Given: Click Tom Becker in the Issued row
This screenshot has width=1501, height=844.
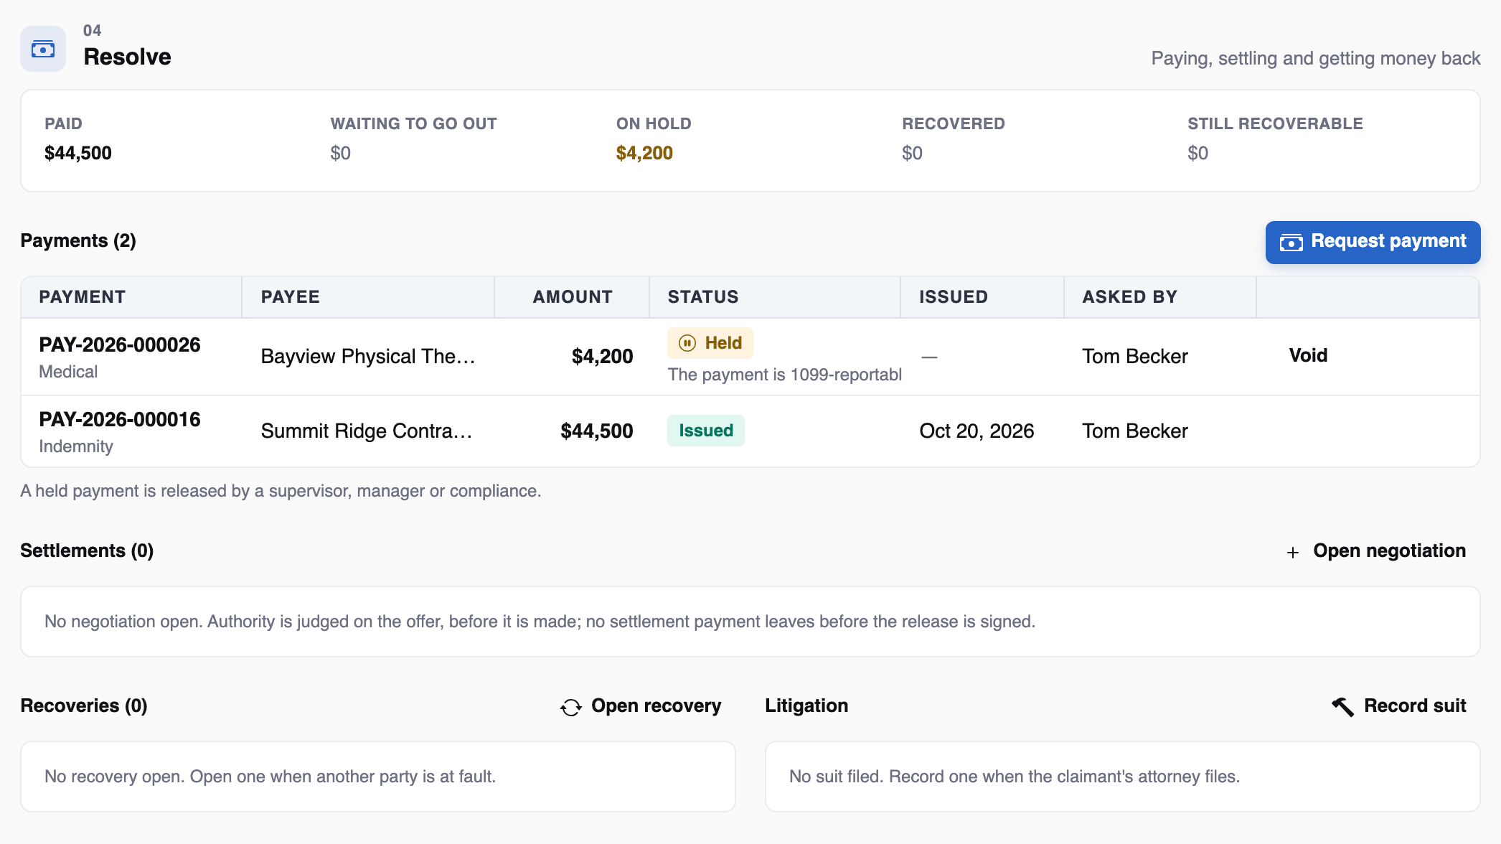Looking at the screenshot, I should coord(1135,431).
